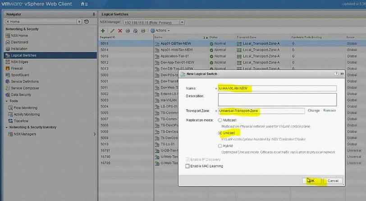Enable MAC Learning checkbox
This screenshot has height=201, width=366.
point(188,166)
